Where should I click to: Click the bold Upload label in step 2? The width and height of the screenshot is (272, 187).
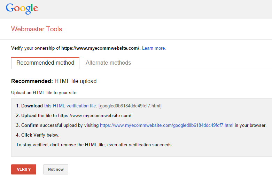click(x=29, y=116)
